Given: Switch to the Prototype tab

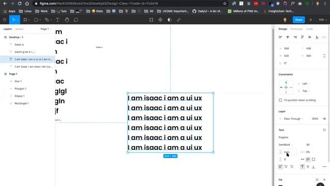Looking at the screenshot, I should pos(296,29).
